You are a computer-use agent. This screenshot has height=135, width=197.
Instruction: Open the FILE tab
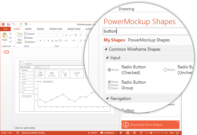coord(5,29)
